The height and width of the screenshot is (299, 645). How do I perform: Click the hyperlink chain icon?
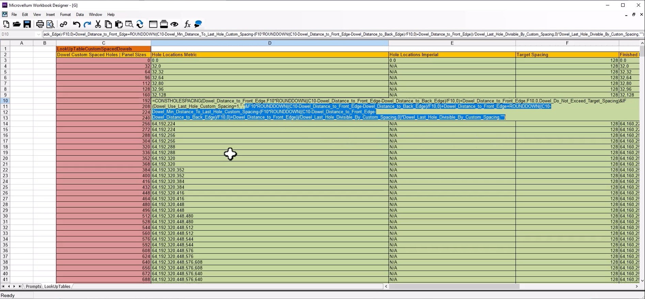63,24
